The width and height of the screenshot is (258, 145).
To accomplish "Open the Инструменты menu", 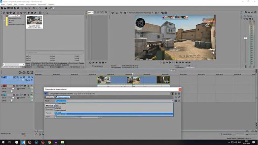I will [x=31, y=4].
